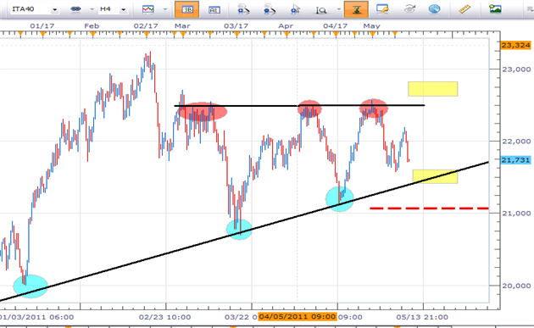Toggle the first orange-highlighted toolbar button
This screenshot has width=534, height=328.
tap(186, 9)
